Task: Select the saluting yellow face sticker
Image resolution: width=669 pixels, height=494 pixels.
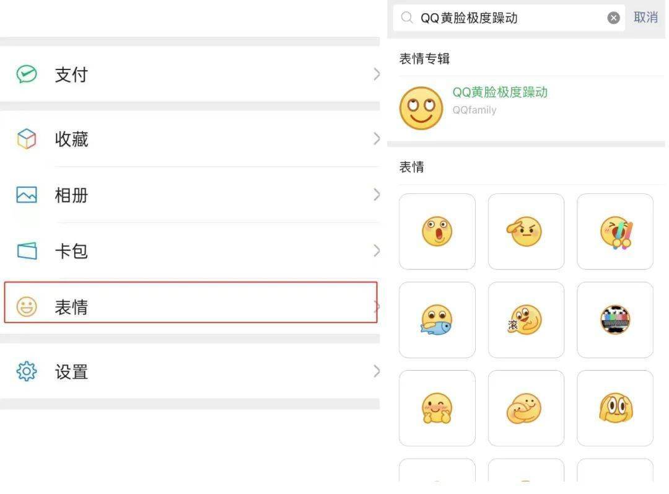Action: (x=526, y=231)
